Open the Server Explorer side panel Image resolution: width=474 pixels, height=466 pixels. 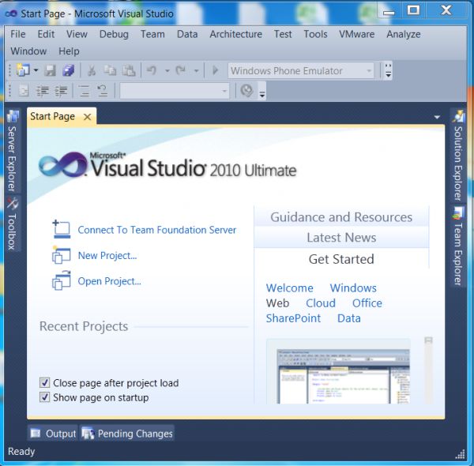pos(12,151)
